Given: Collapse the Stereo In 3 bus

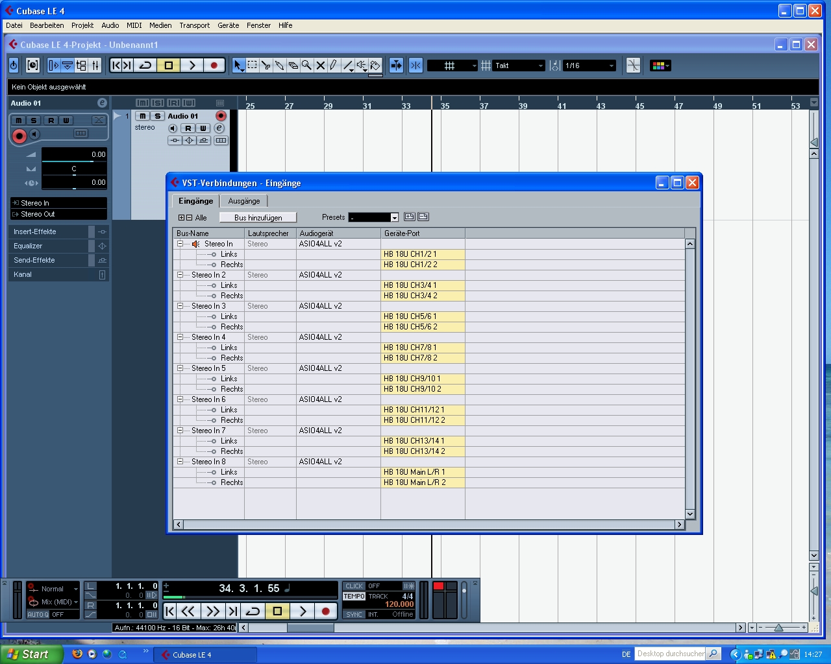Looking at the screenshot, I should (180, 306).
